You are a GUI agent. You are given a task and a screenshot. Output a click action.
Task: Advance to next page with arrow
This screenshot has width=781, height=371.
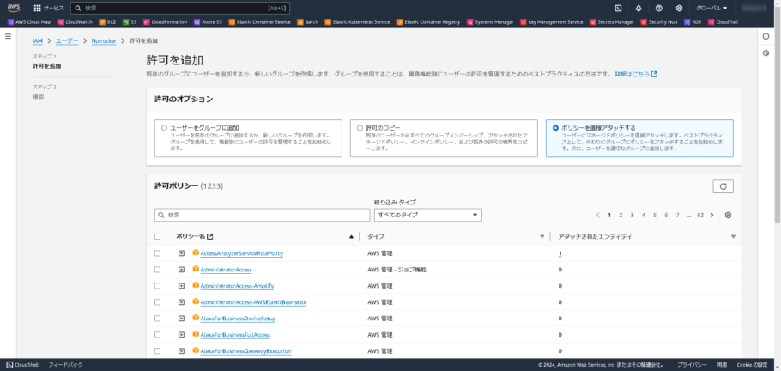coord(711,215)
